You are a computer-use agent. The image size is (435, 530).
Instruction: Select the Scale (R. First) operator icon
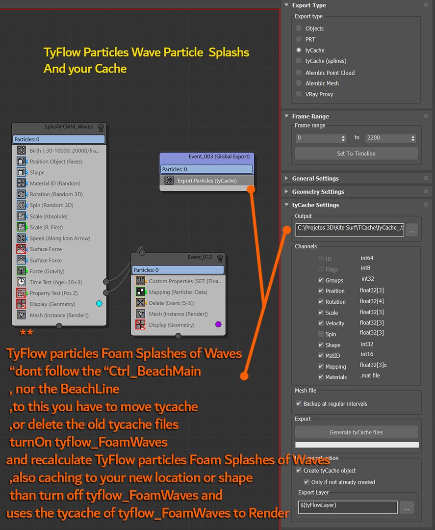click(x=21, y=227)
